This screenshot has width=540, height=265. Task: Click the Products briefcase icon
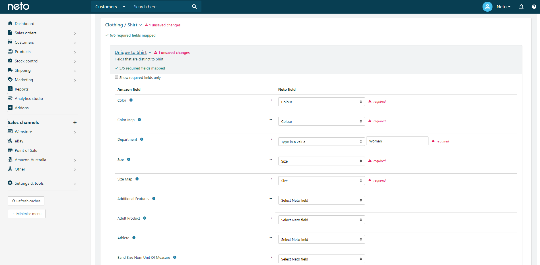tap(10, 51)
